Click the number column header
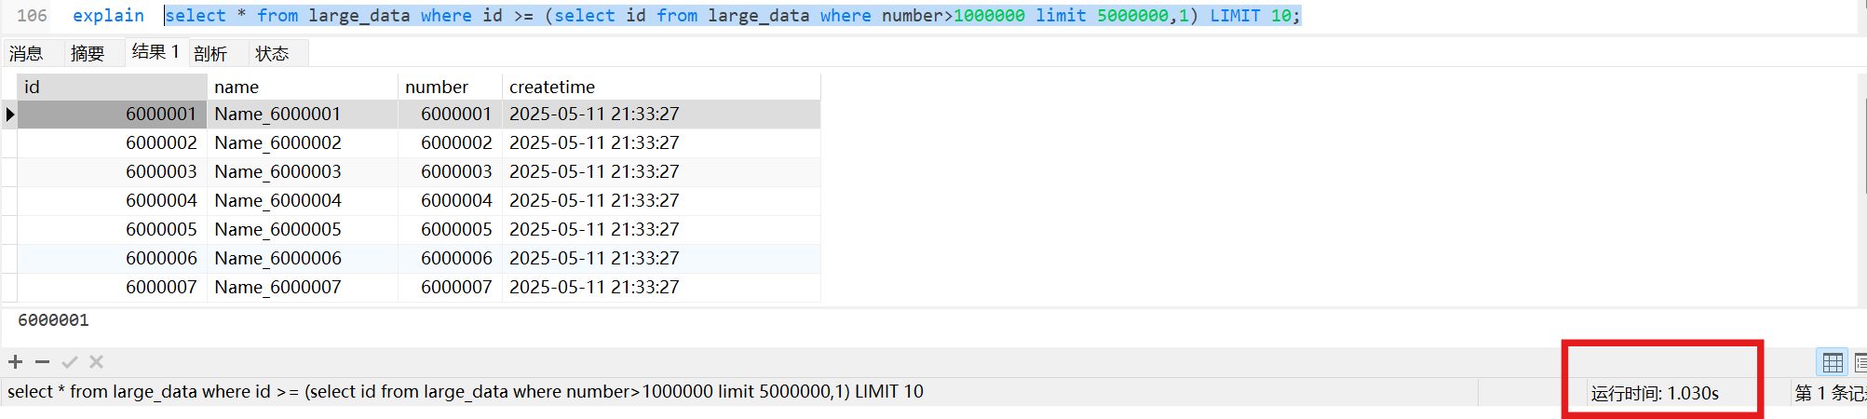 449,87
